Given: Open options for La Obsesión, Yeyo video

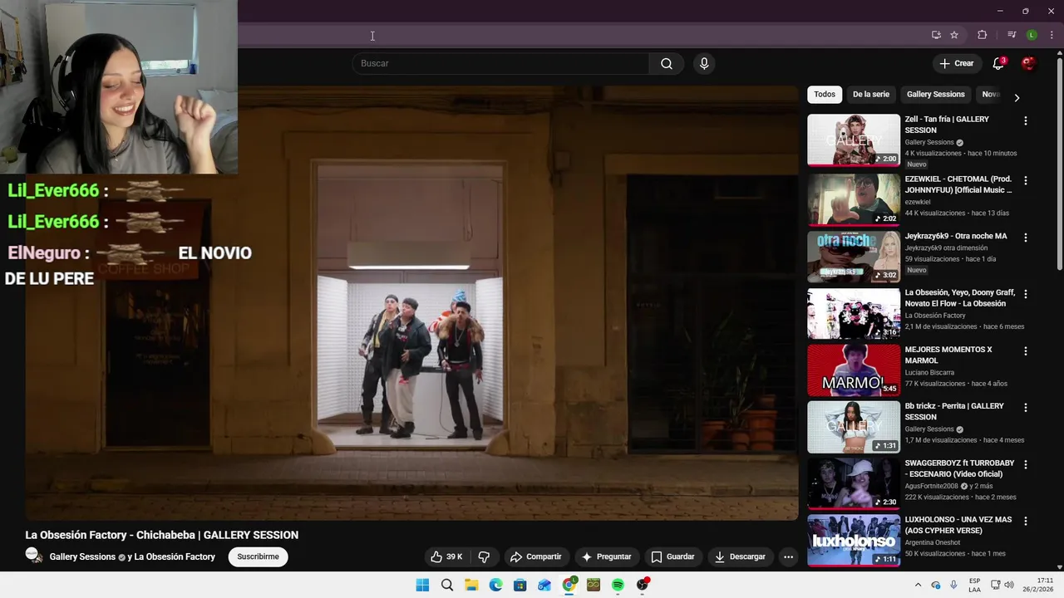Looking at the screenshot, I should 1025,294.
